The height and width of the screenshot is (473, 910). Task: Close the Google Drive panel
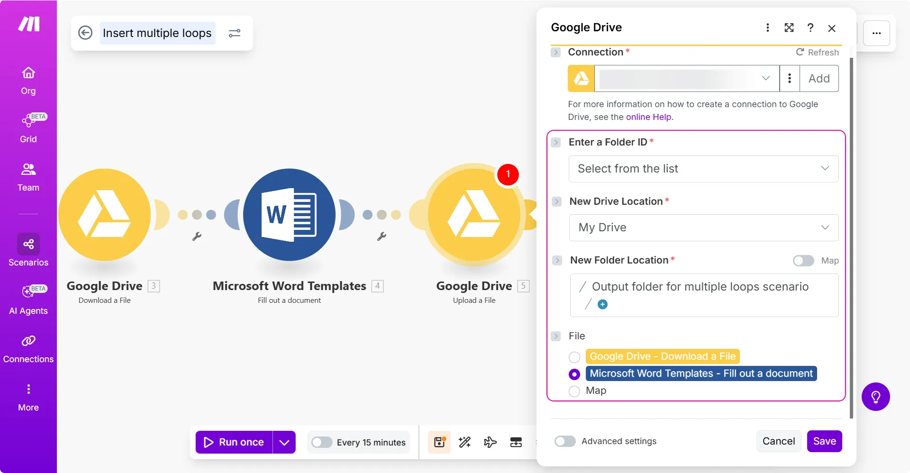(832, 28)
